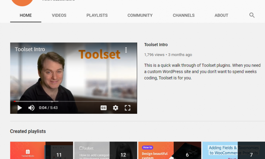The image size is (265, 159).
Task: Open the video player settings gear
Action: point(115,108)
